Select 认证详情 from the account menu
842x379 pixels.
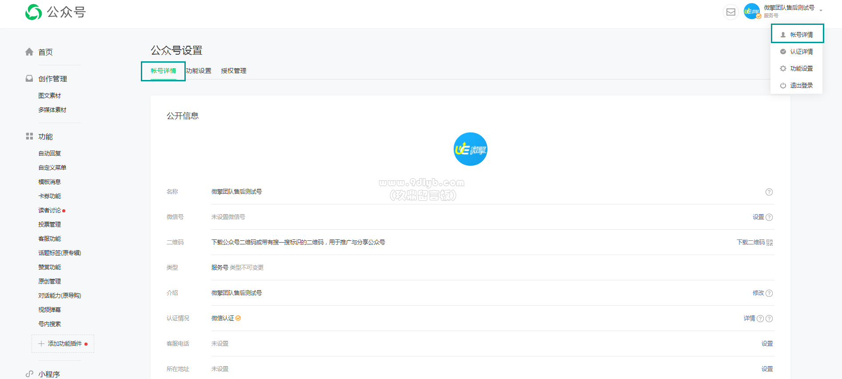point(801,52)
